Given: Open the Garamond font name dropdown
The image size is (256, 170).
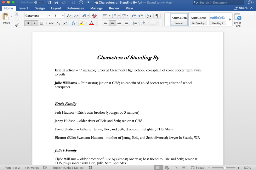Looking at the screenshot, I should click(x=49, y=16).
